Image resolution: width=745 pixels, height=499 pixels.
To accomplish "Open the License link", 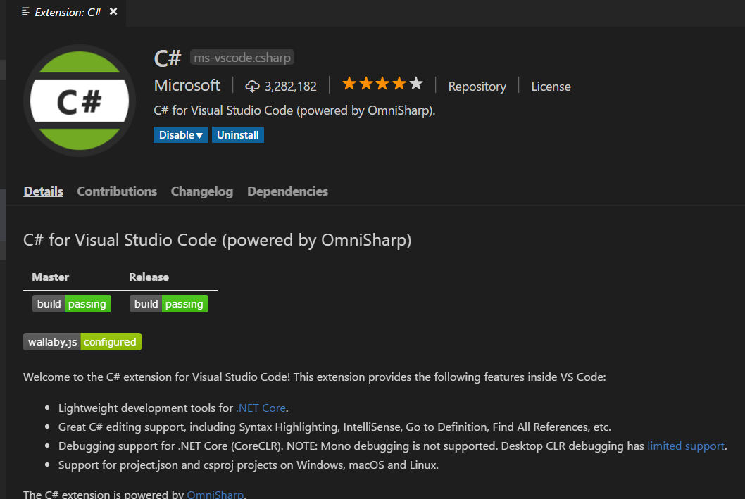I will [550, 86].
